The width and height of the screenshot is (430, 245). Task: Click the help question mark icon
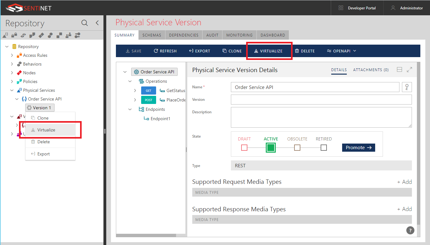point(410,230)
